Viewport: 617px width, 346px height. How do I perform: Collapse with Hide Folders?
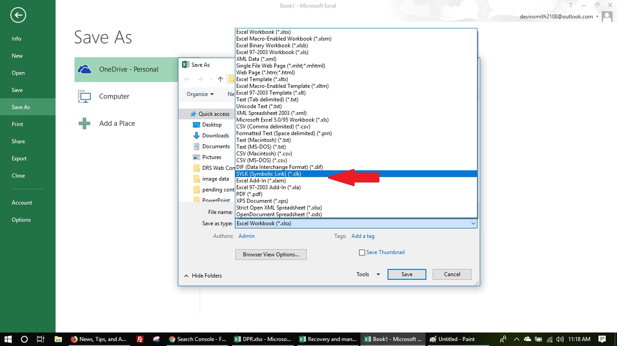pos(203,276)
